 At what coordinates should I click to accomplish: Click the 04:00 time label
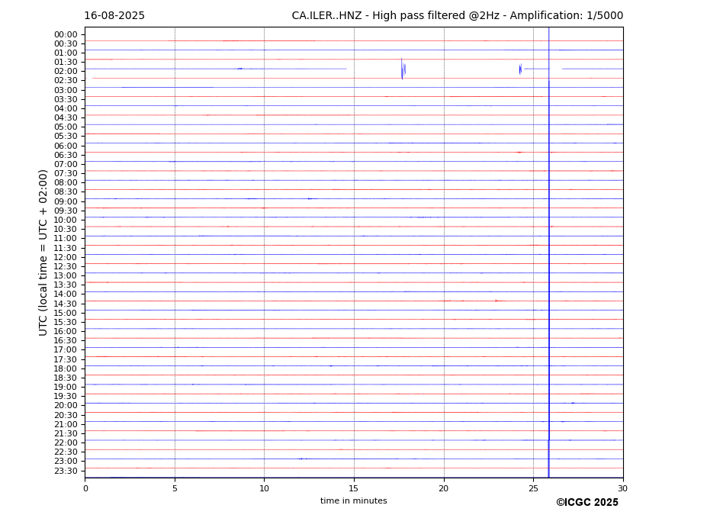(66, 109)
